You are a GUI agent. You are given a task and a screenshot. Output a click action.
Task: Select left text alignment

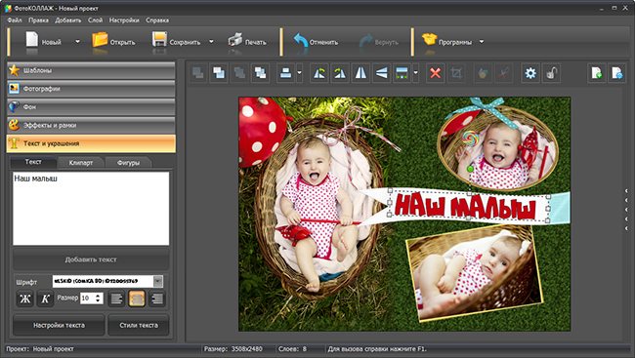click(x=116, y=298)
